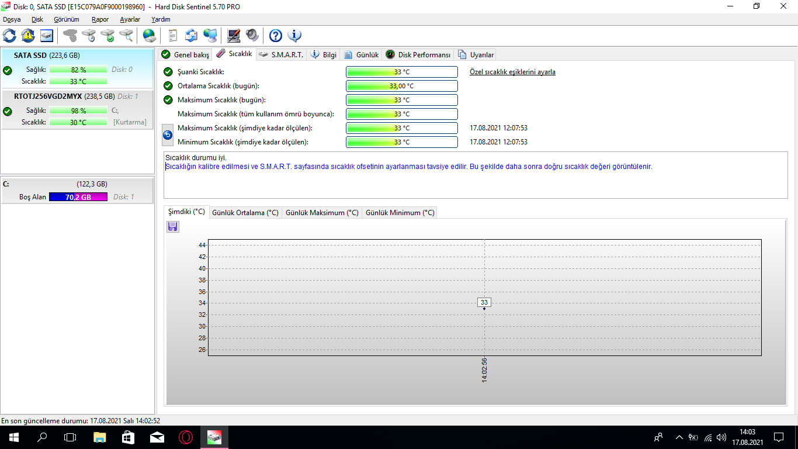Switch to the Genel bakış tab

pos(185,55)
